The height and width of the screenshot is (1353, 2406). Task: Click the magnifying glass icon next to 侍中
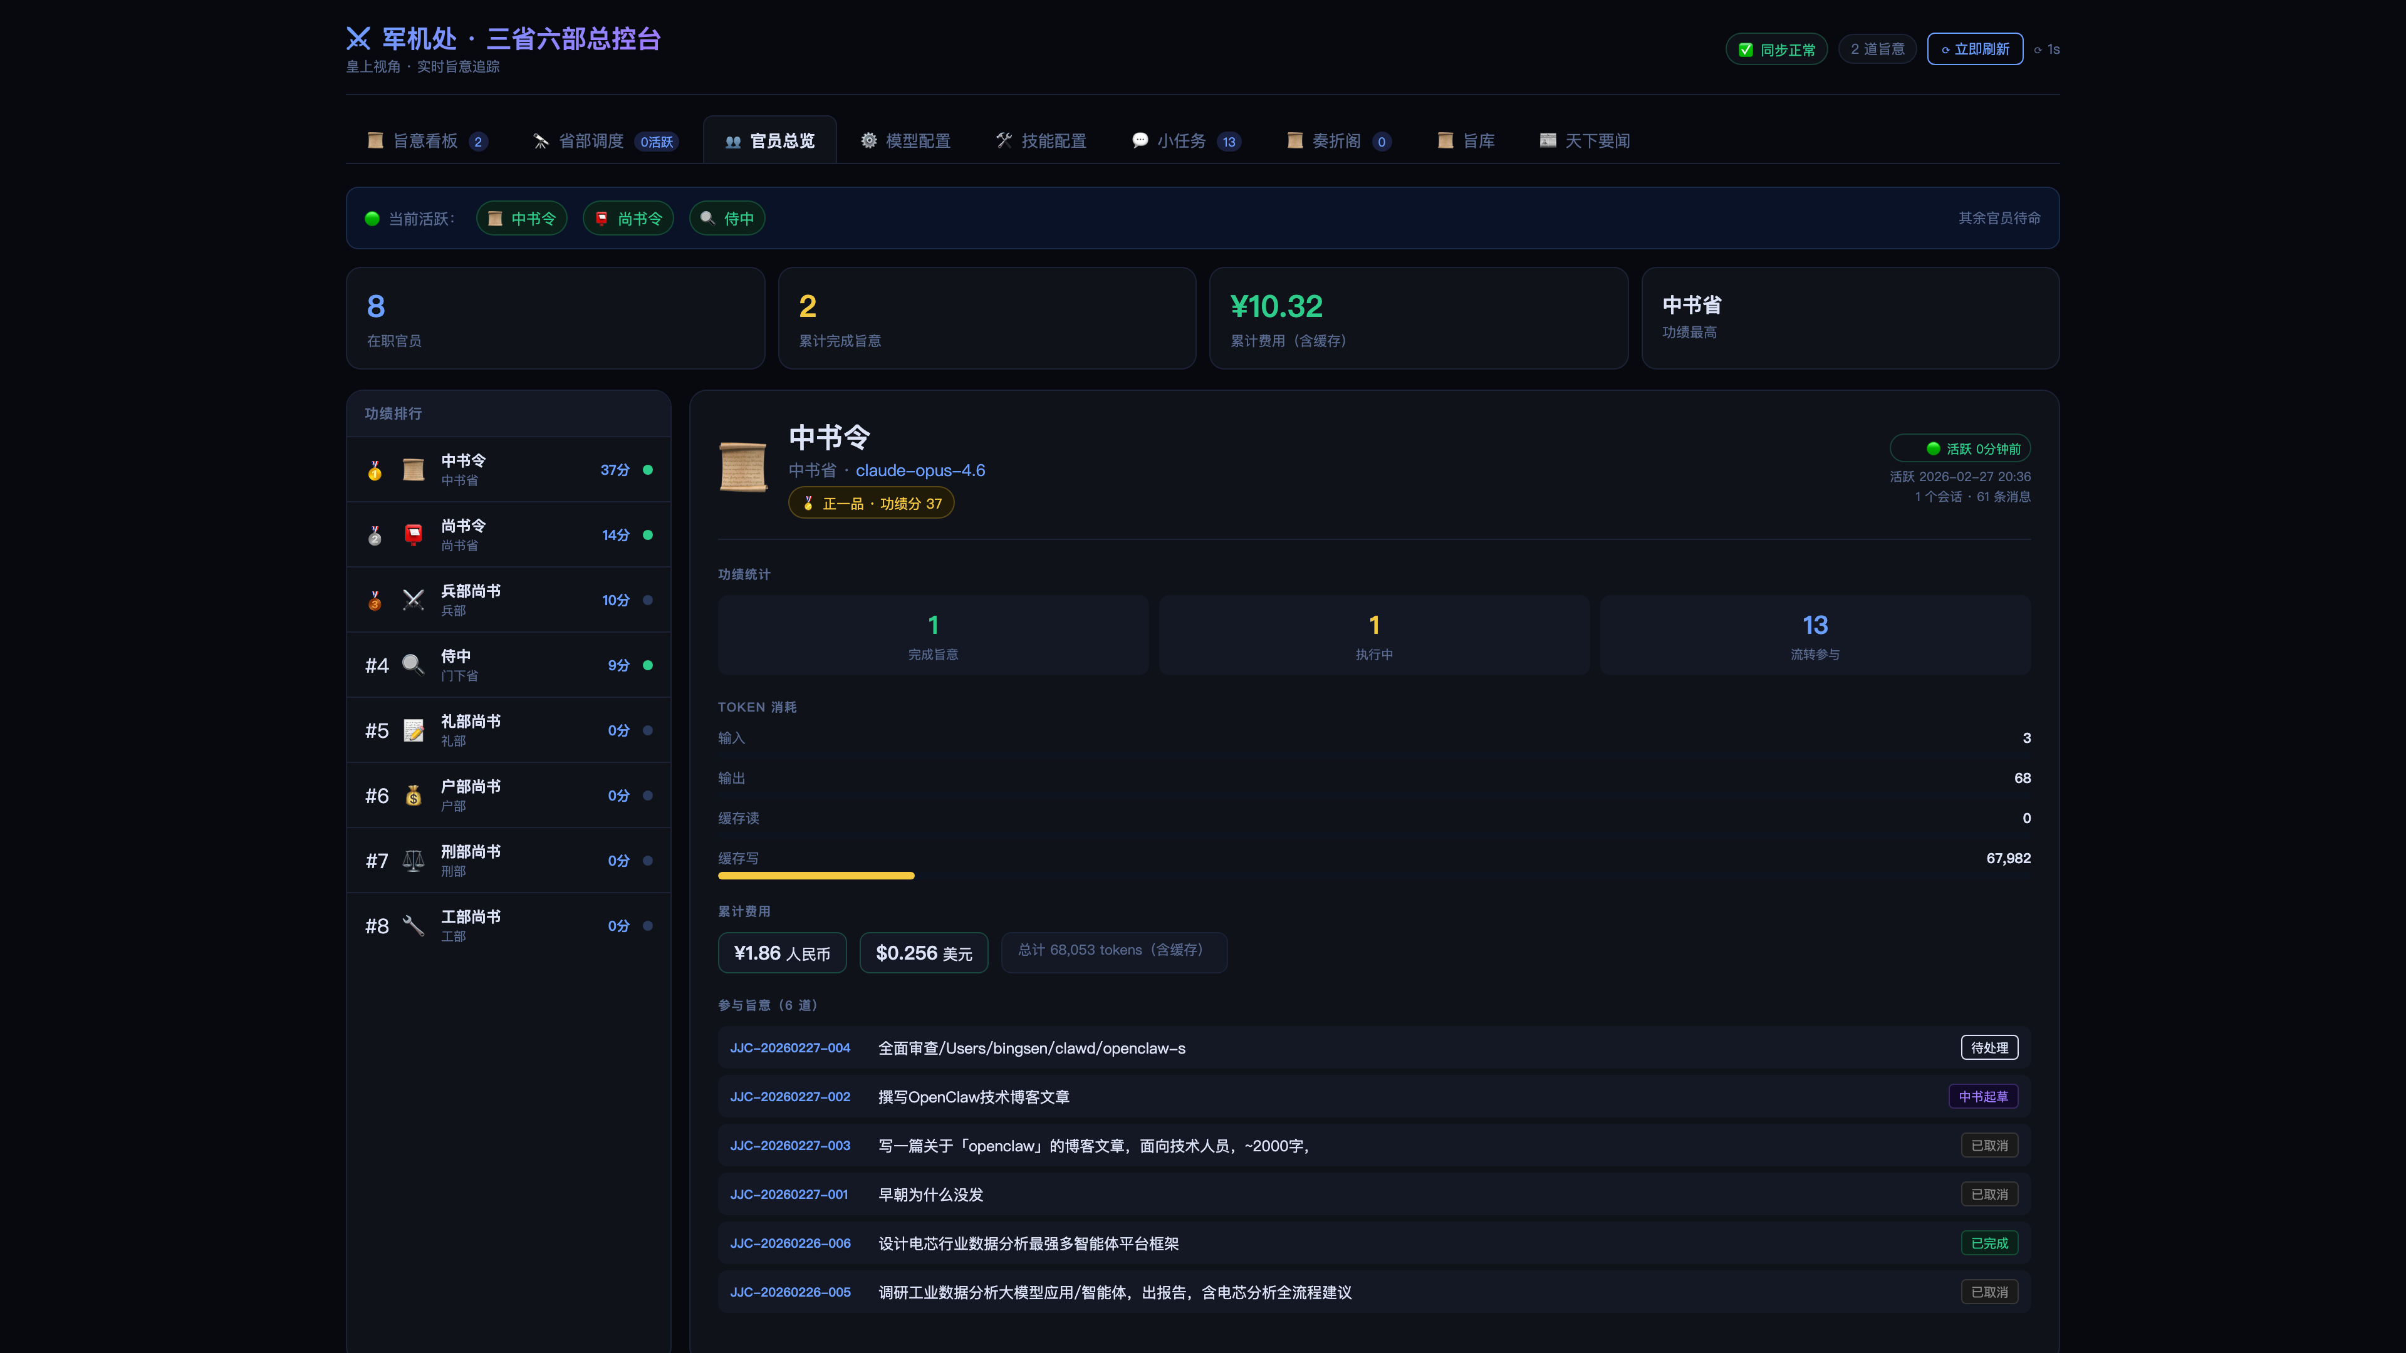coord(413,665)
